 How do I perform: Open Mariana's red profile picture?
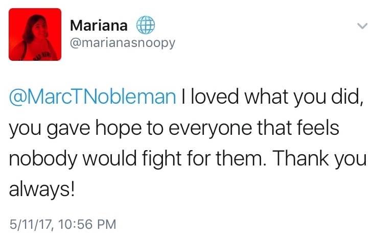tap(35, 34)
